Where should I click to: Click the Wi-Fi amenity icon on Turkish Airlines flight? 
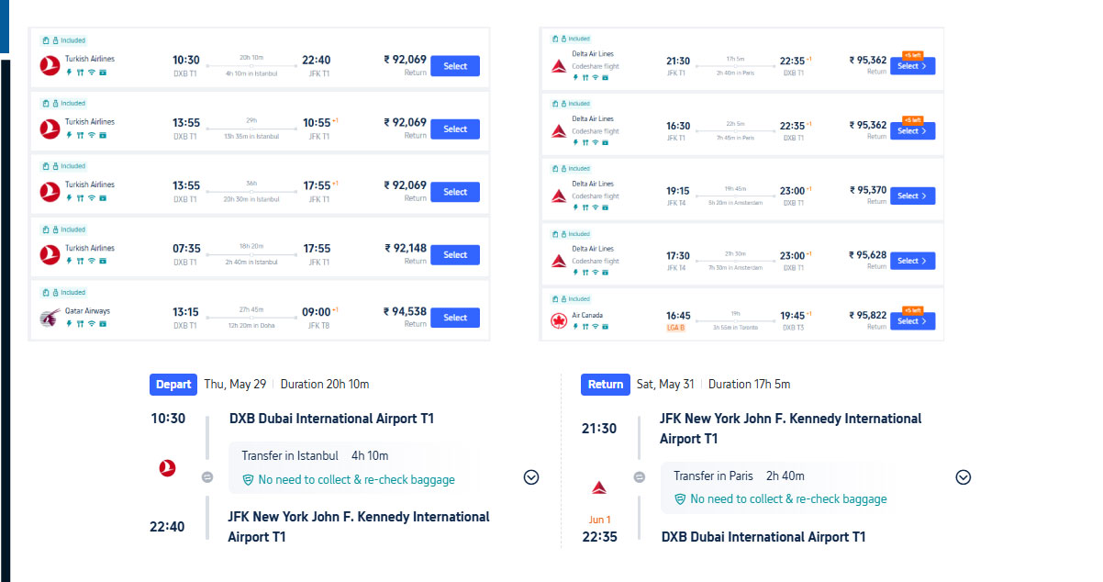tap(92, 72)
